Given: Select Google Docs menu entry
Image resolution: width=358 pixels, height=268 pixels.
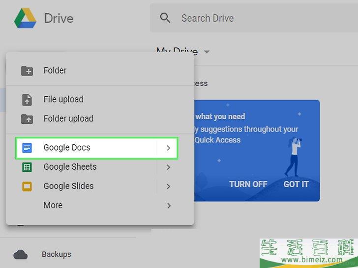Looking at the screenshot, I should [97, 148].
